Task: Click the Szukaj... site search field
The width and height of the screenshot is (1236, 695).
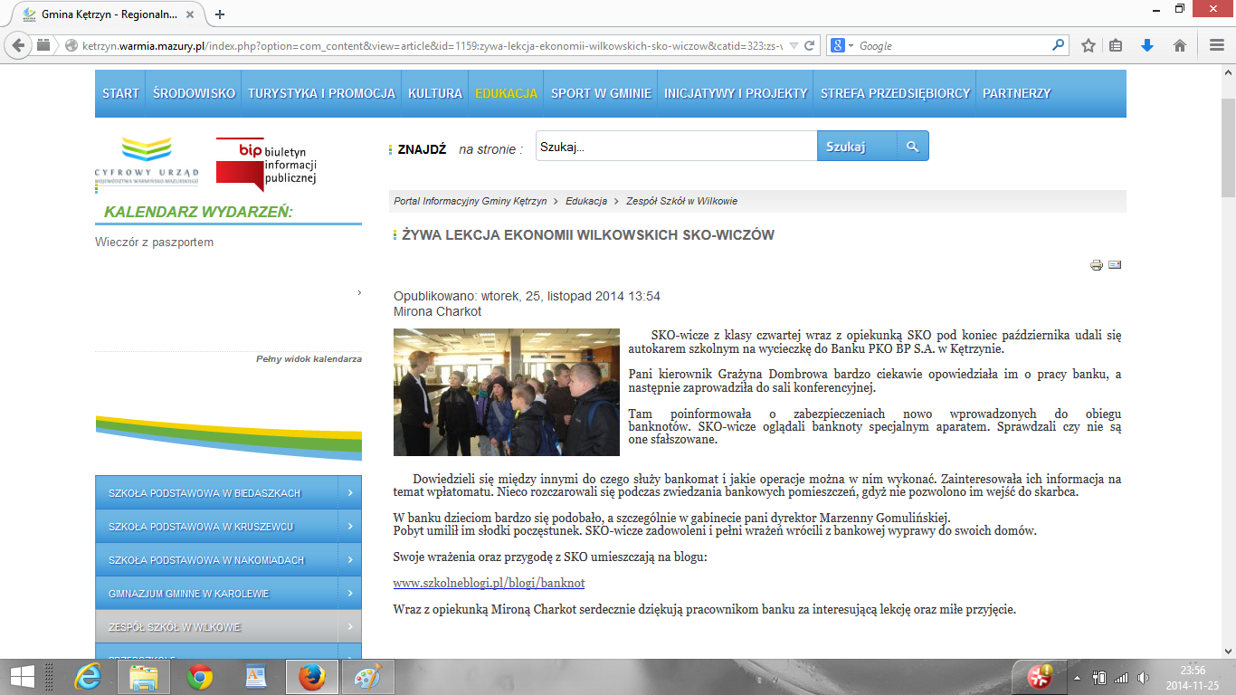Action: click(676, 146)
